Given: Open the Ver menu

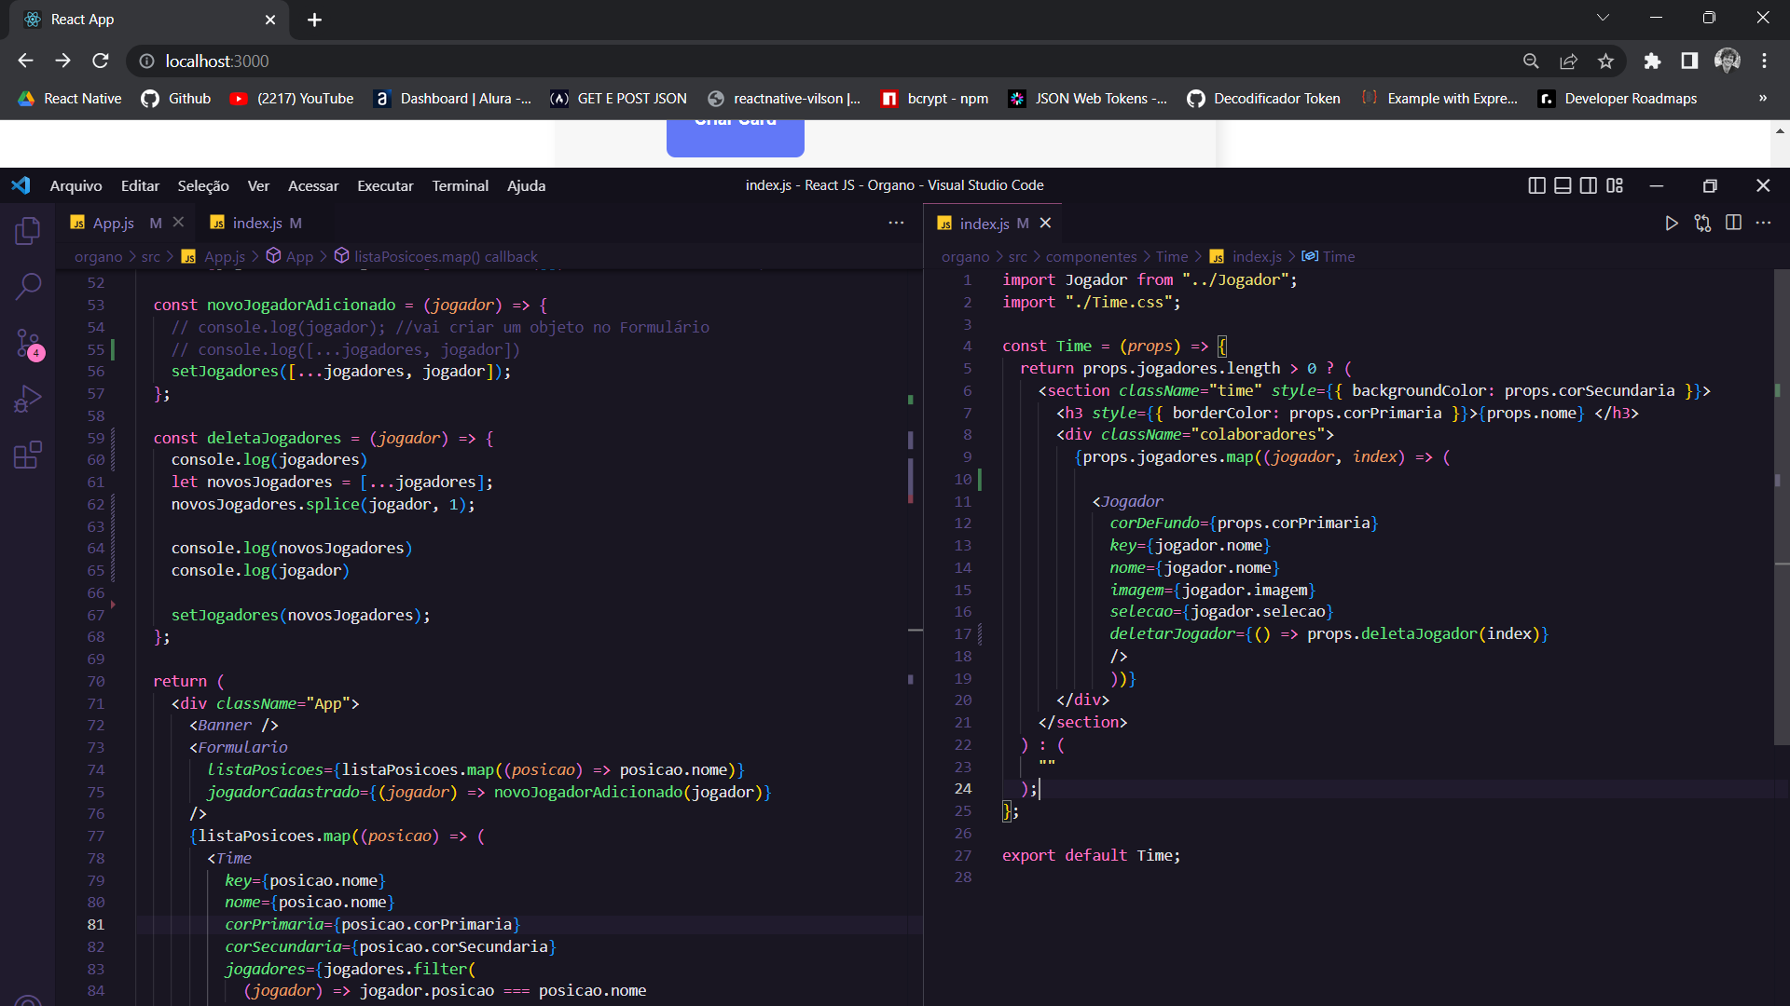Looking at the screenshot, I should [258, 185].
